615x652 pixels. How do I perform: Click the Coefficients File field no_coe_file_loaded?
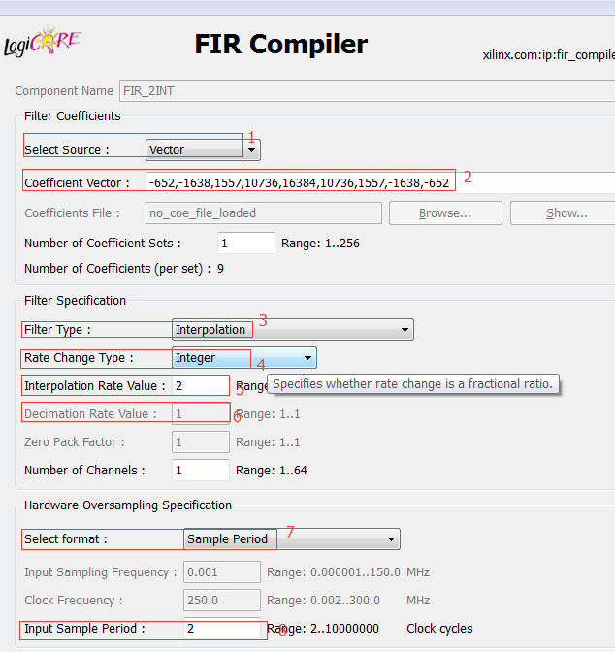264,212
